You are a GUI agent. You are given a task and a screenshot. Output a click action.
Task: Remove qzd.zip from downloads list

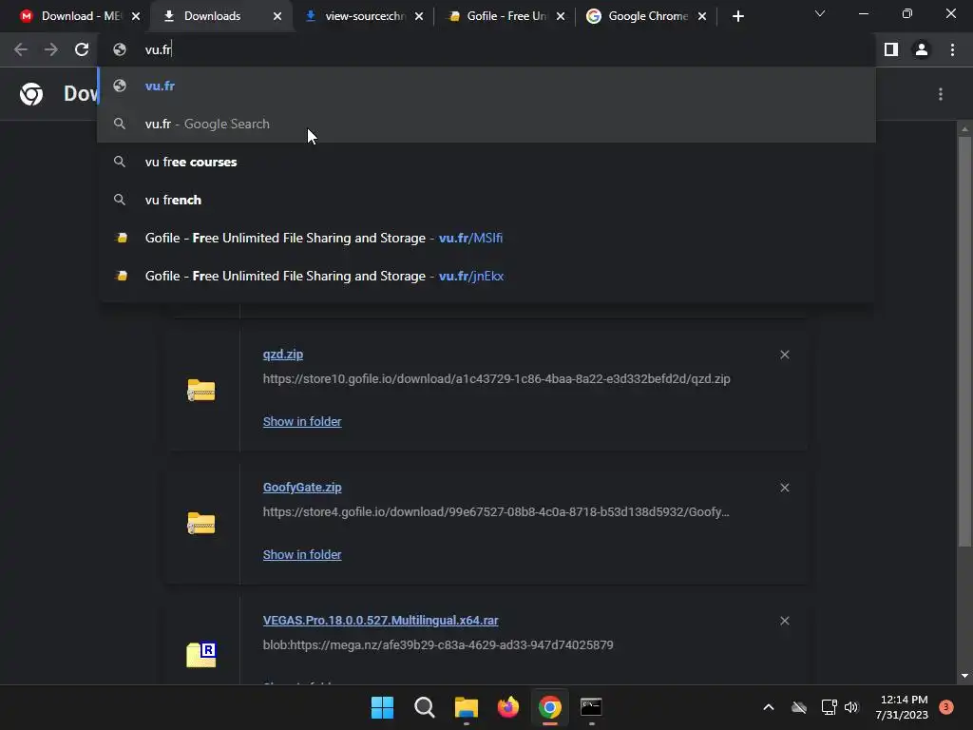click(x=784, y=355)
